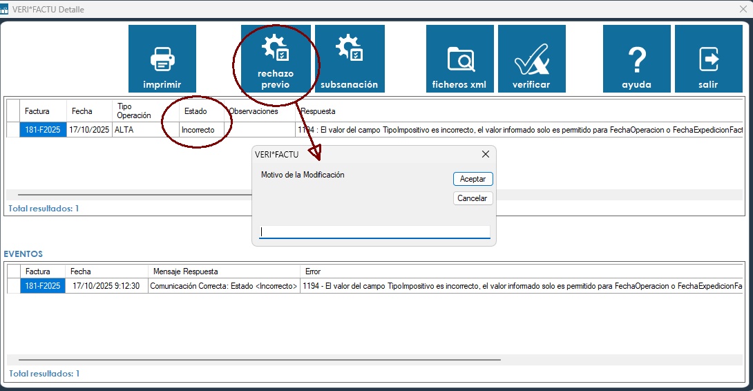
Task: Sort by the Estado column header
Action: [196, 111]
